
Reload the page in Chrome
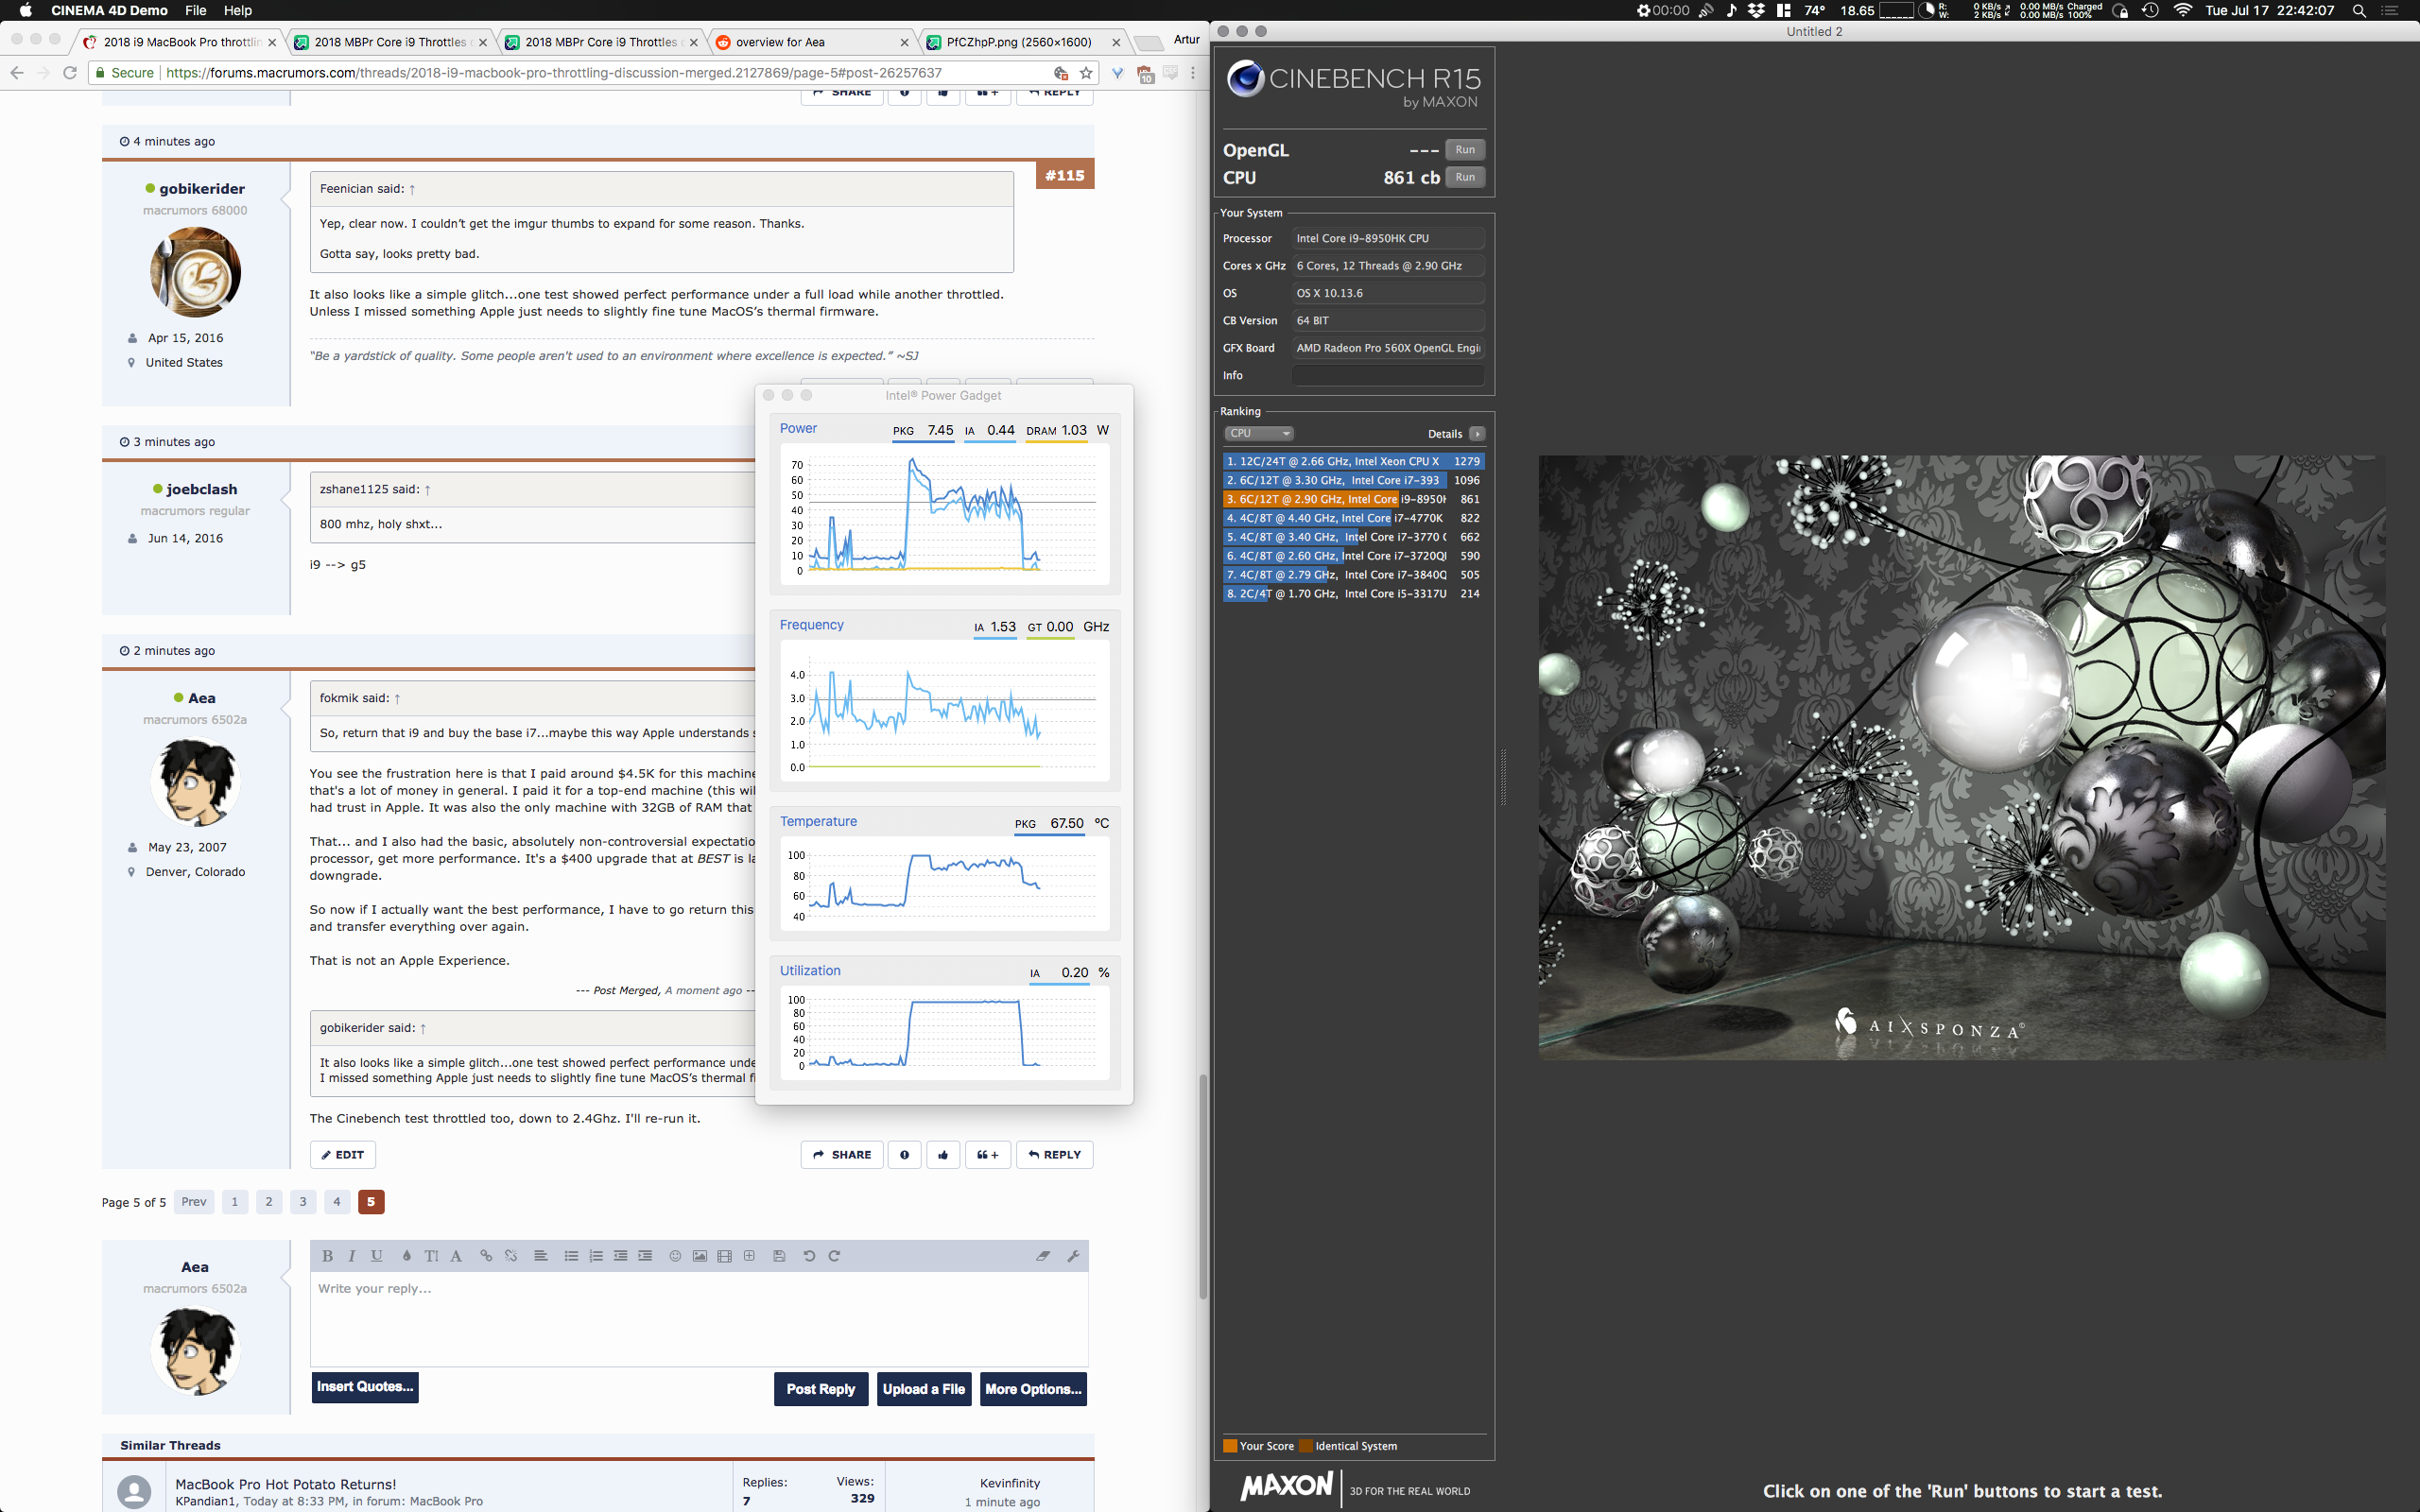tap(69, 73)
